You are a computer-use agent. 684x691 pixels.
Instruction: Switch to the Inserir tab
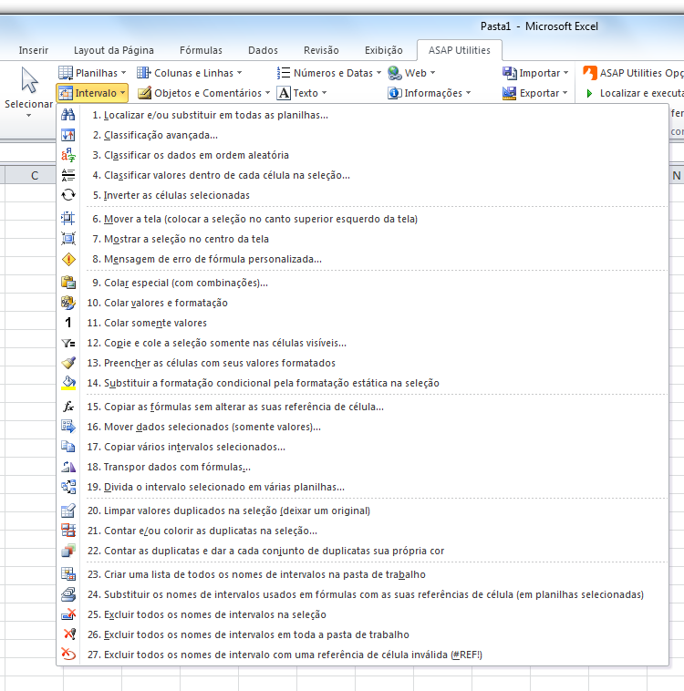[x=34, y=50]
